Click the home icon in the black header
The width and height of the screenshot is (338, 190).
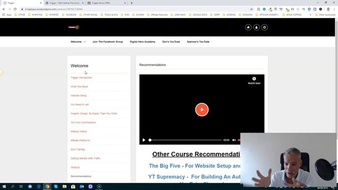[248, 27]
